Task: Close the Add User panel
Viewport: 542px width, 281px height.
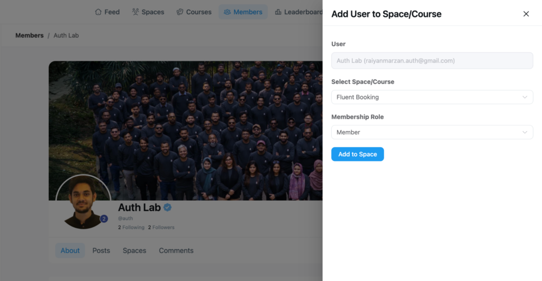Action: [526, 14]
